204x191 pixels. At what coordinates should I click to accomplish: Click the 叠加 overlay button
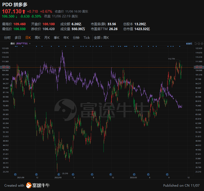pyautogui.click(x=13, y=44)
